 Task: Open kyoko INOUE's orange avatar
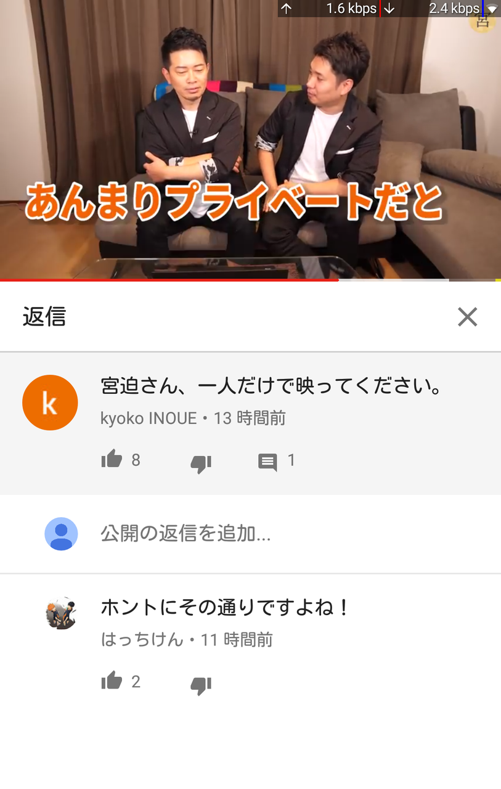[x=50, y=403]
